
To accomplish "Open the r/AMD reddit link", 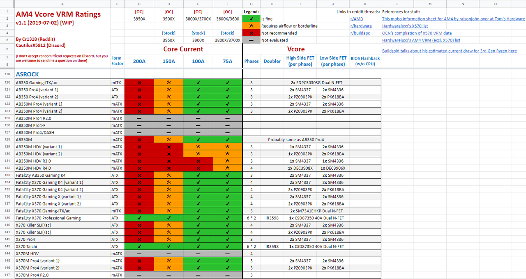I will coord(357,19).
